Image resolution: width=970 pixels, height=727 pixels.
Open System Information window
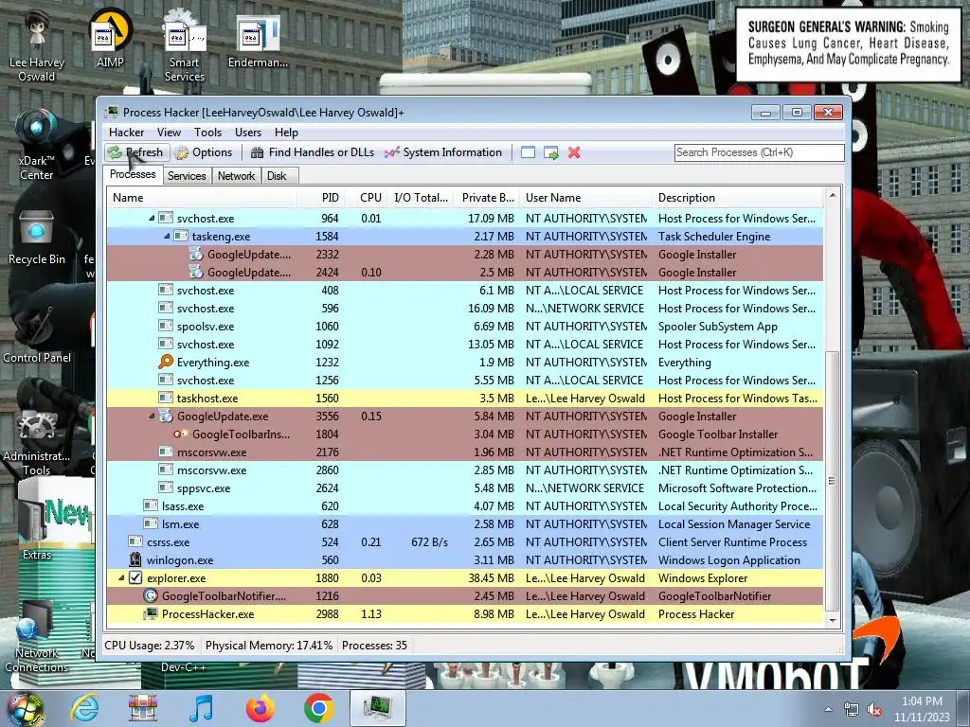443,152
